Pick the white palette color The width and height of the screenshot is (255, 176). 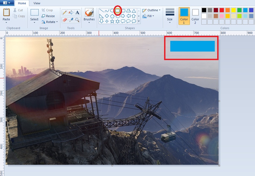tap(204, 16)
